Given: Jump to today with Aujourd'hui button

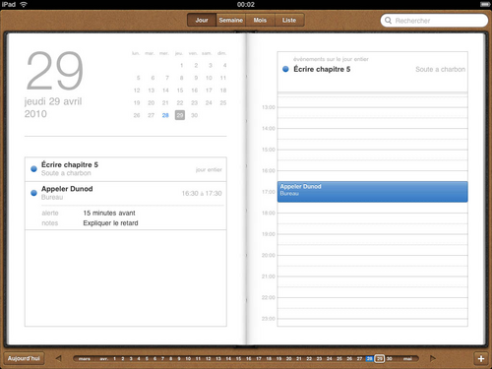Looking at the screenshot, I should click(x=24, y=358).
